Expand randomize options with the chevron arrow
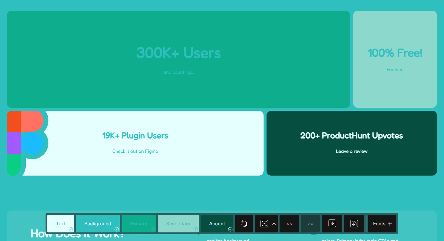 274,224
